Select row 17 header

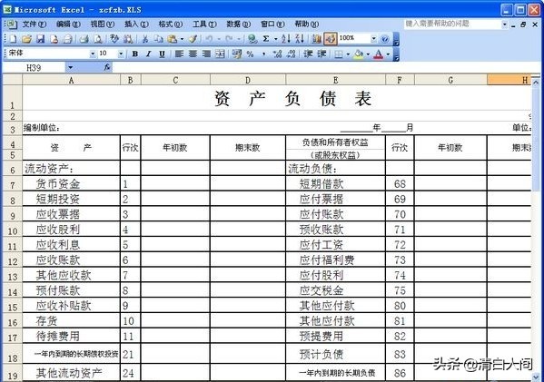(x=13, y=337)
